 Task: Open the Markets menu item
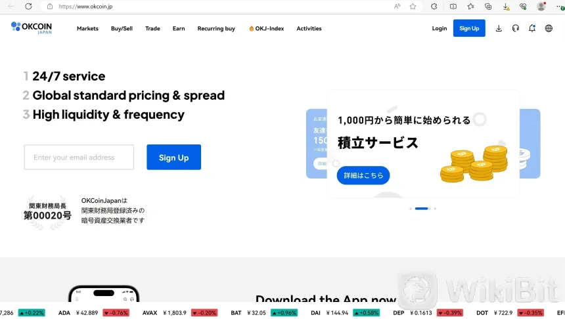pyautogui.click(x=87, y=29)
